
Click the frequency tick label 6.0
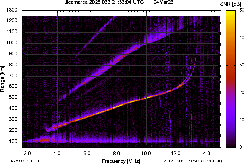(87, 154)
